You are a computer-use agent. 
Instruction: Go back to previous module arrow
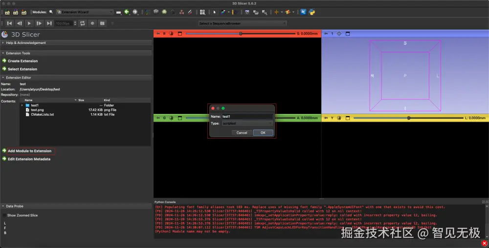tap(127, 12)
